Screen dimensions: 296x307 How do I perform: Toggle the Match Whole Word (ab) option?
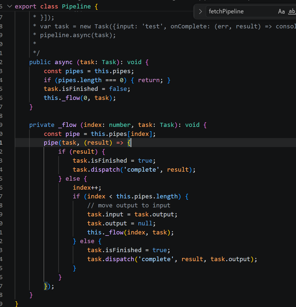292,11
